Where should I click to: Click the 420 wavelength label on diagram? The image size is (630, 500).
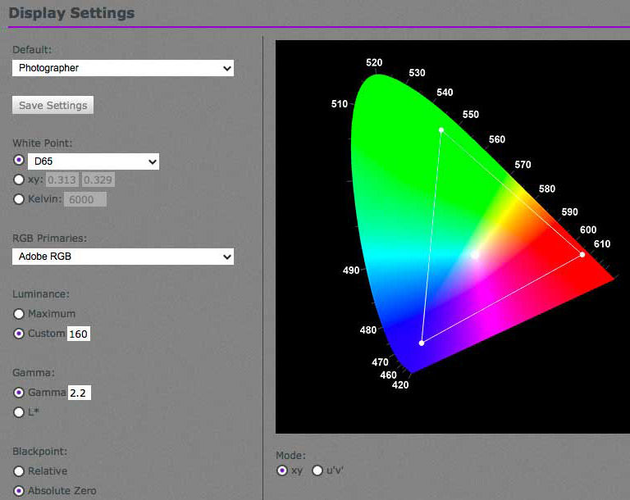400,384
